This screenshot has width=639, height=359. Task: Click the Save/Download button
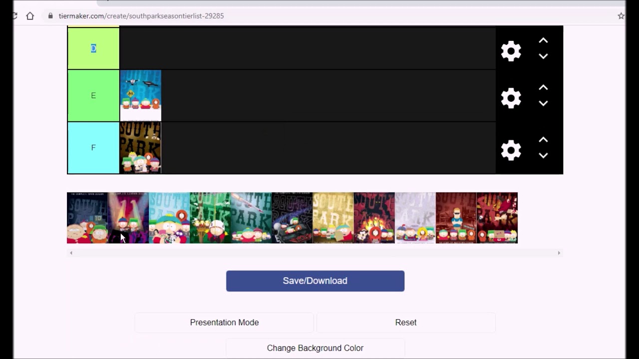pyautogui.click(x=315, y=281)
